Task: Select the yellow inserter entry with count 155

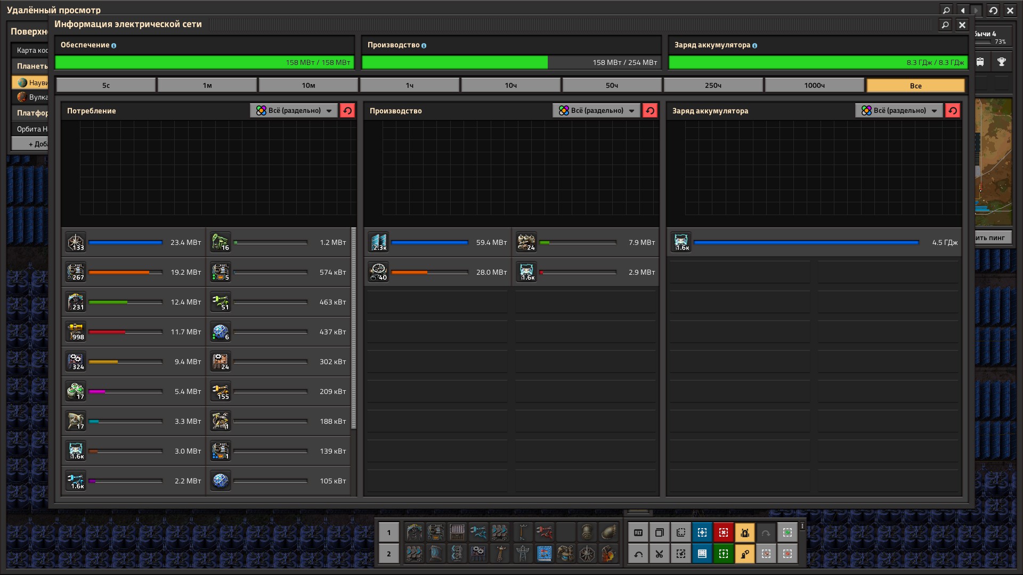Action: [x=221, y=391]
